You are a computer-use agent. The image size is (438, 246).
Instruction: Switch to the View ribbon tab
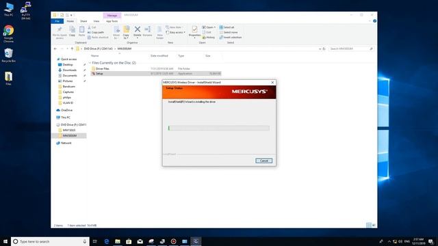pyautogui.click(x=96, y=21)
